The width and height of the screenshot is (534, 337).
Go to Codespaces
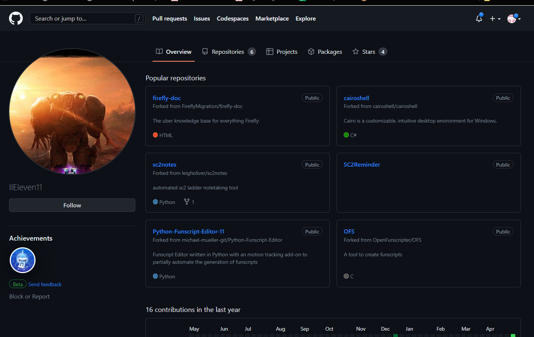tap(233, 18)
